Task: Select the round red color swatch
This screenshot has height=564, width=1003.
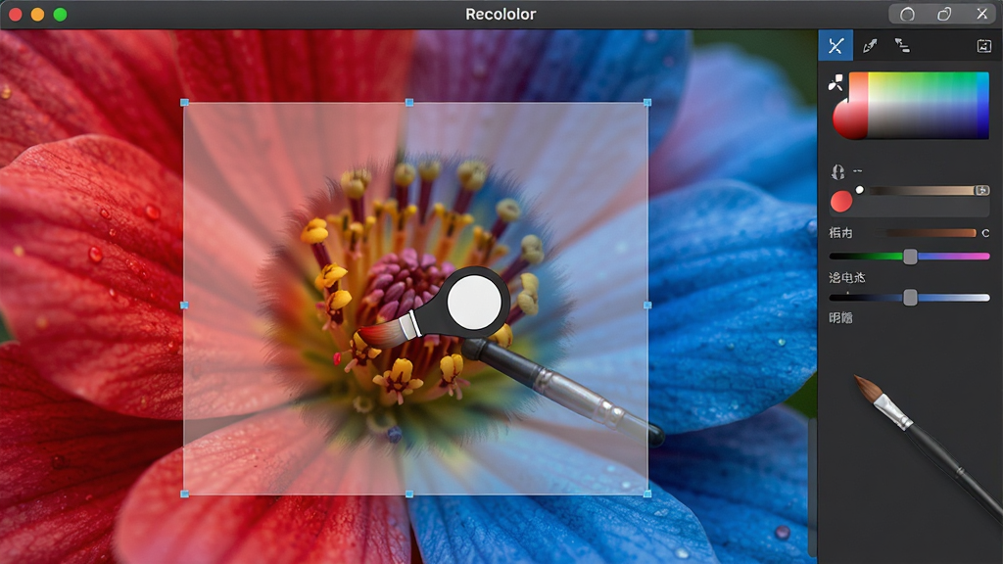Action: click(x=841, y=202)
